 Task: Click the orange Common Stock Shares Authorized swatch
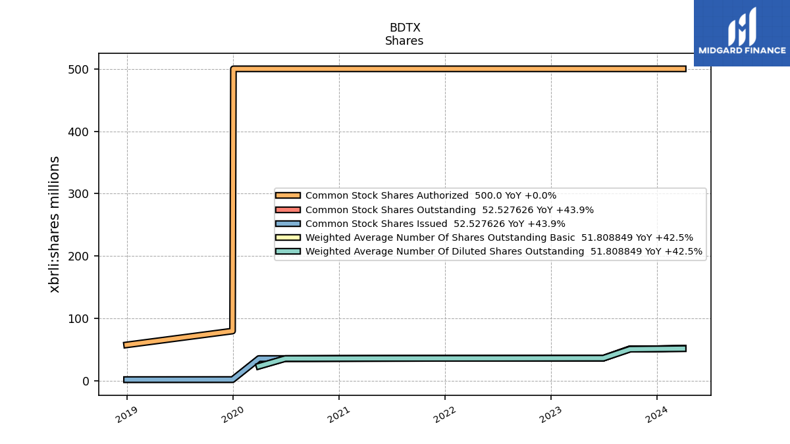[288, 195]
